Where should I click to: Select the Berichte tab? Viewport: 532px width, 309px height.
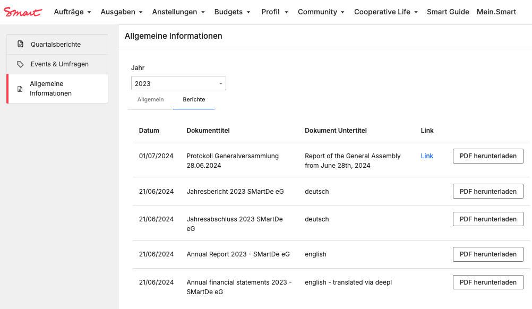(x=194, y=99)
